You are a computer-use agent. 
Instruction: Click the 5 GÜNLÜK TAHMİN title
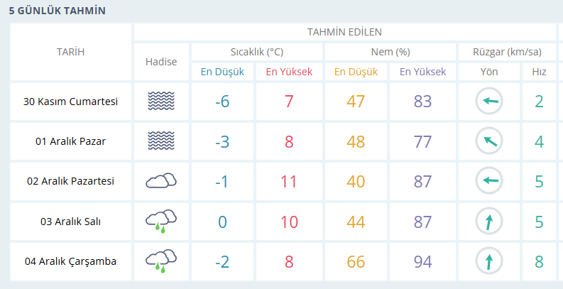coord(57,11)
